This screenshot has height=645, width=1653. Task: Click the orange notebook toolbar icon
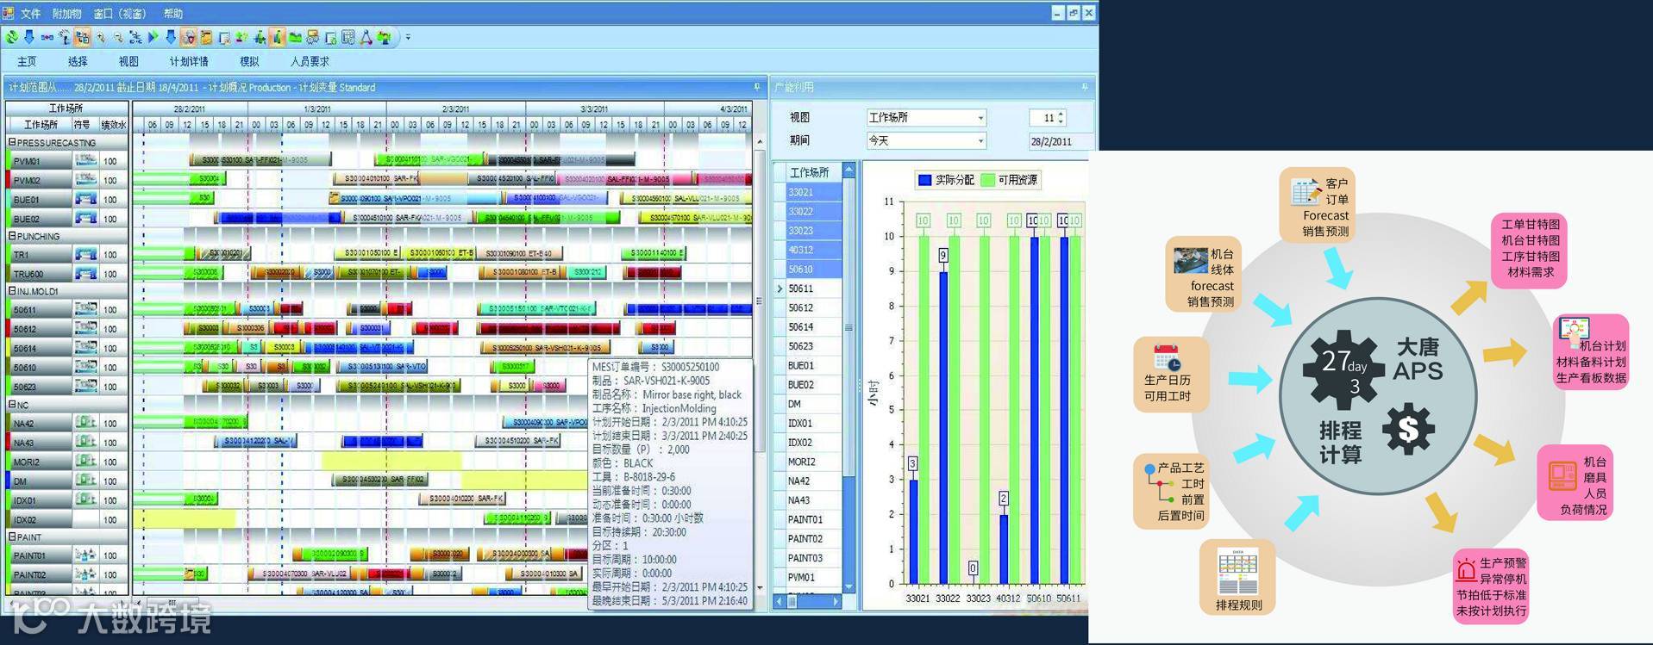[206, 37]
